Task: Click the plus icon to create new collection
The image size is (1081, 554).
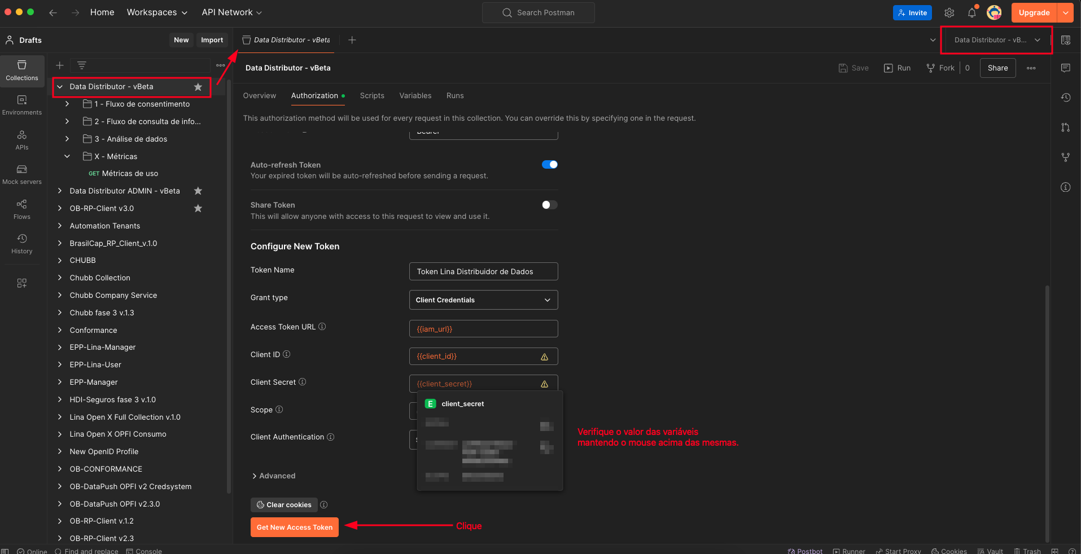Action: click(x=60, y=65)
